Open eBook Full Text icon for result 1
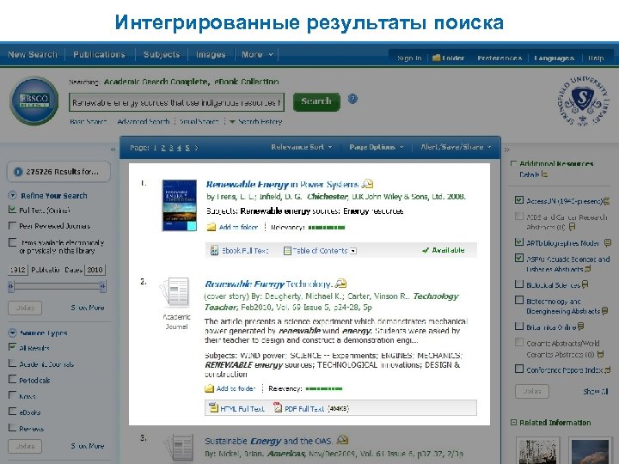 click(x=214, y=250)
